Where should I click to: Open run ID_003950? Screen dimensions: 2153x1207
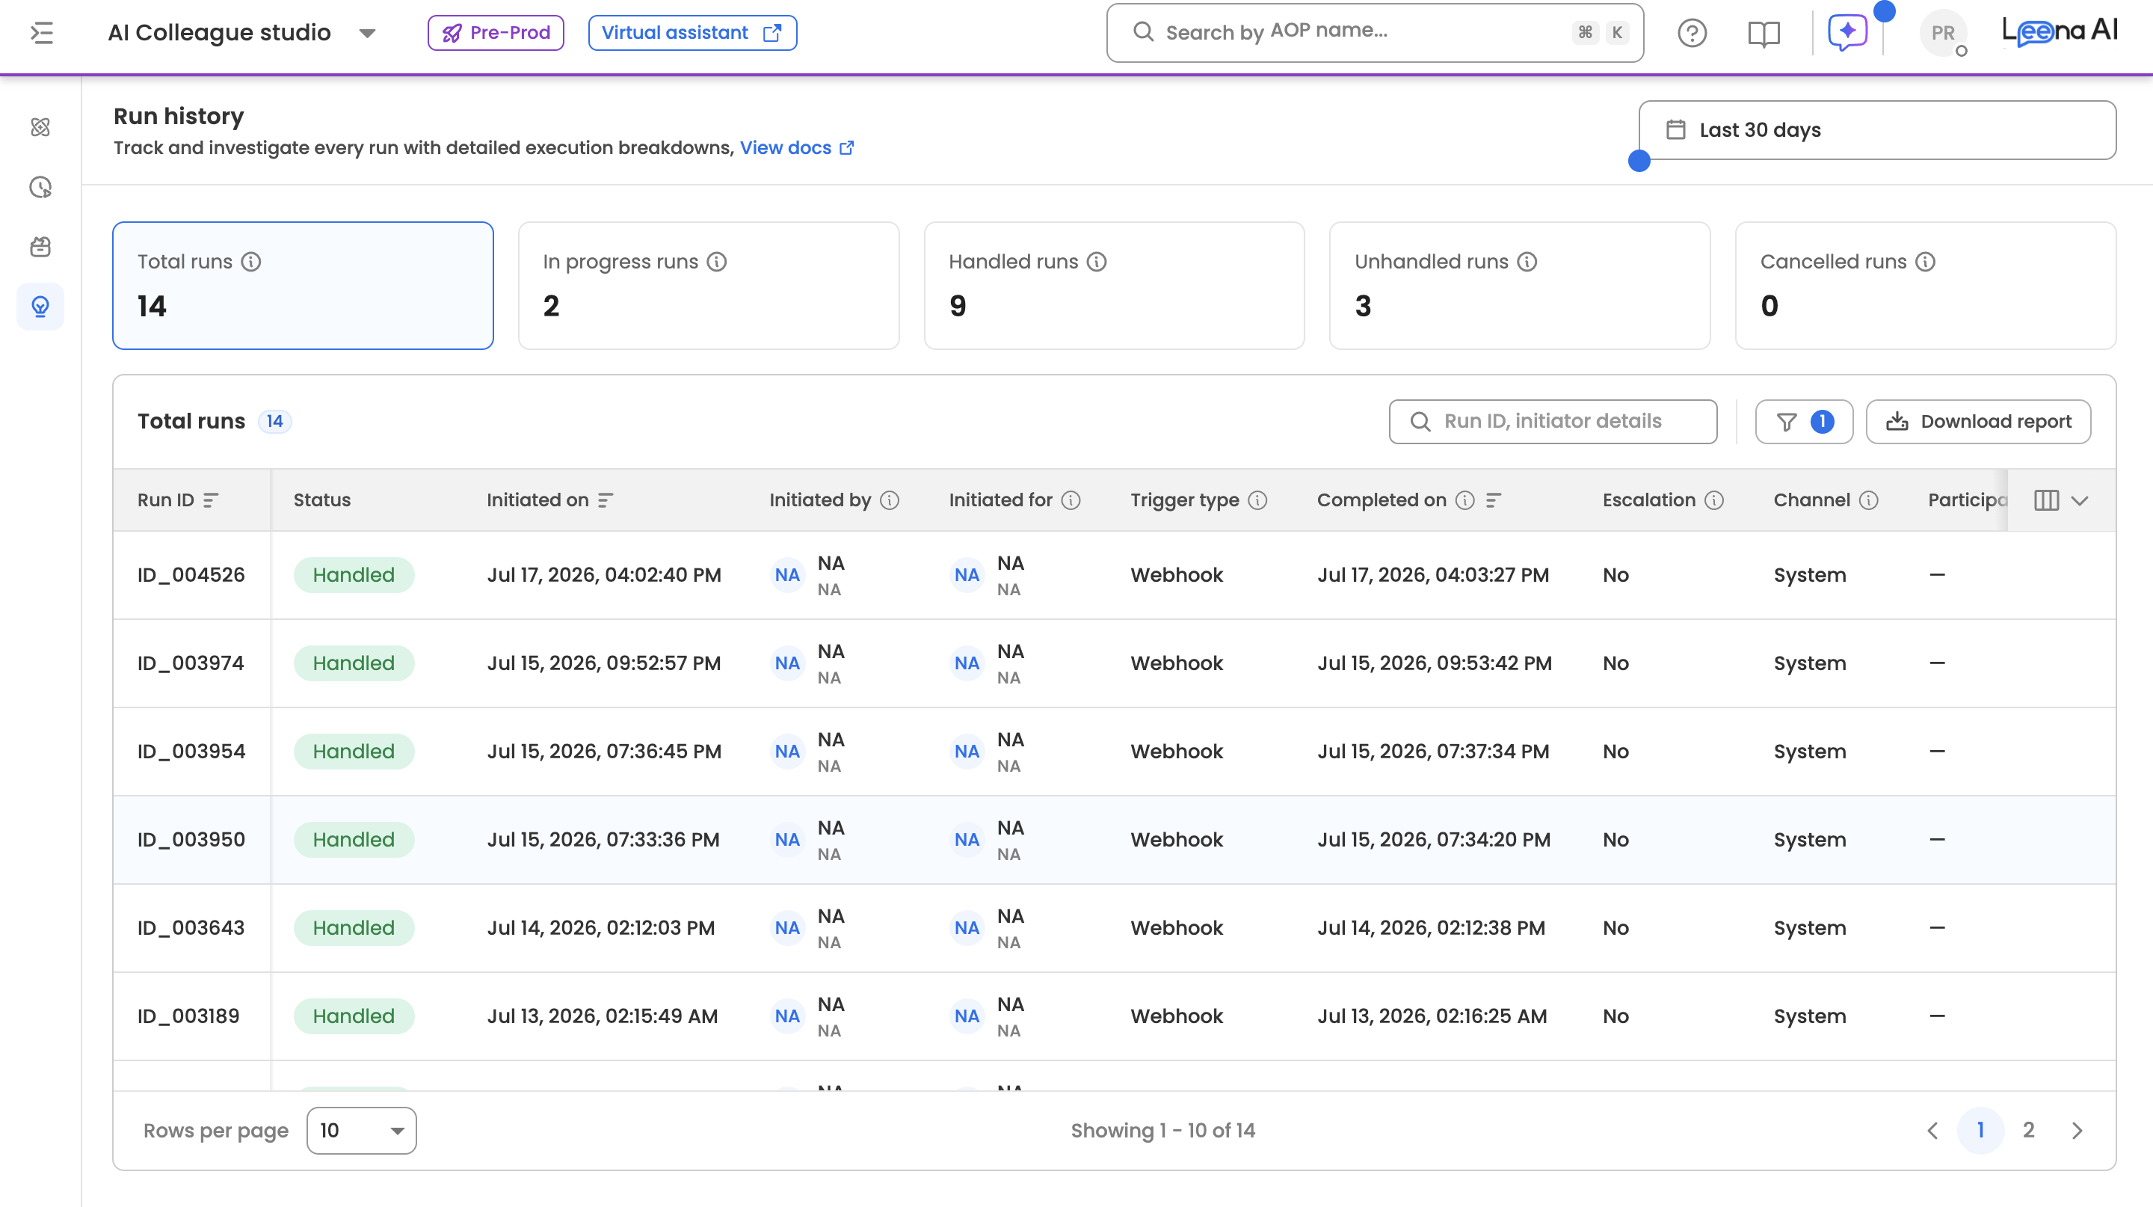coord(191,840)
